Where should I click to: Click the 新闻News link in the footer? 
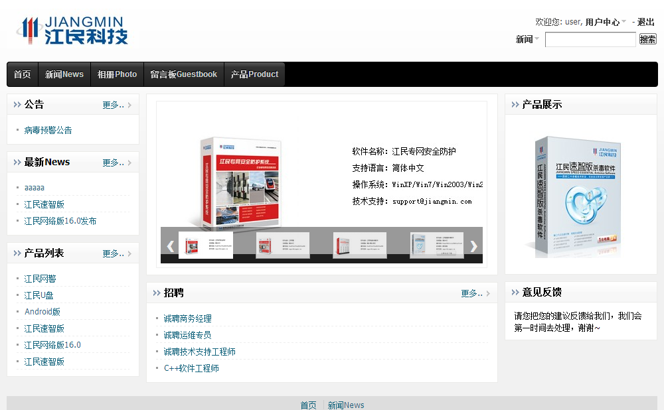click(345, 405)
